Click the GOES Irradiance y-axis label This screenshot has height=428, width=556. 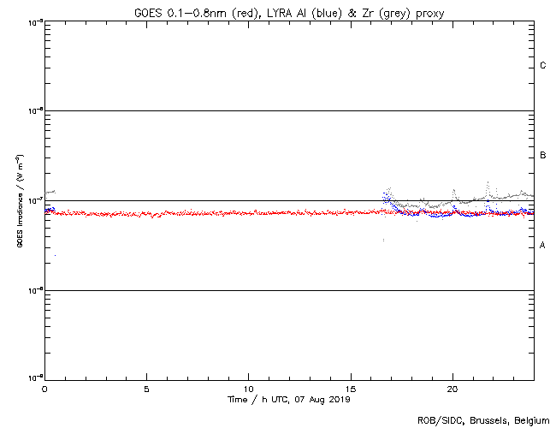coord(18,201)
